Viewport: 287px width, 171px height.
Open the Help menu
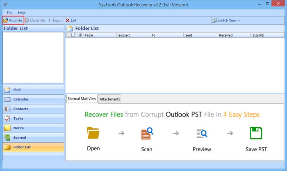coord(21,13)
